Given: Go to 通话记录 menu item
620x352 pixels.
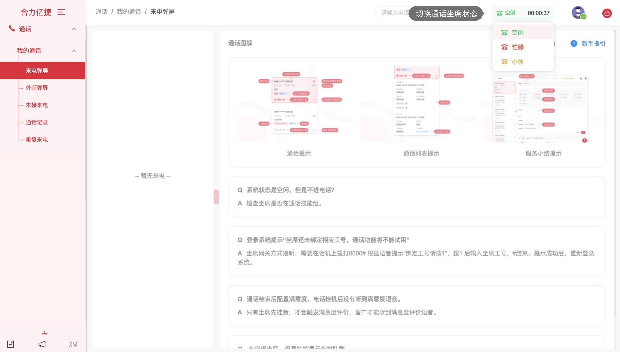Looking at the screenshot, I should 37,123.
